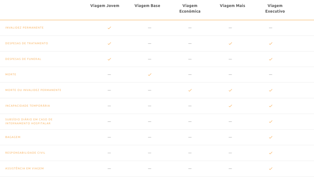Select the Viagem Base column header
This screenshot has height=178, width=314.
pyautogui.click(x=147, y=6)
